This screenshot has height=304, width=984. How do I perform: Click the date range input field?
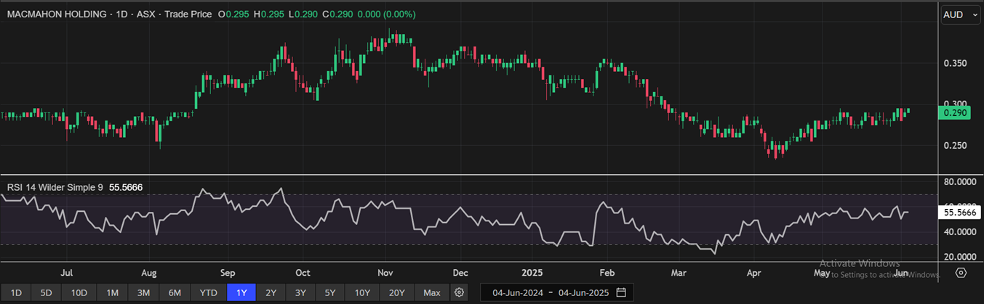550,292
